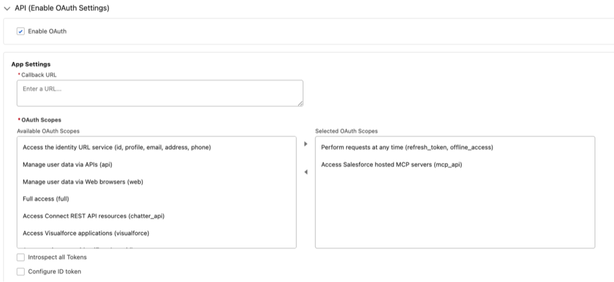Uncheck the Enable OAuth checkbox
614x282 pixels.
pos(21,31)
